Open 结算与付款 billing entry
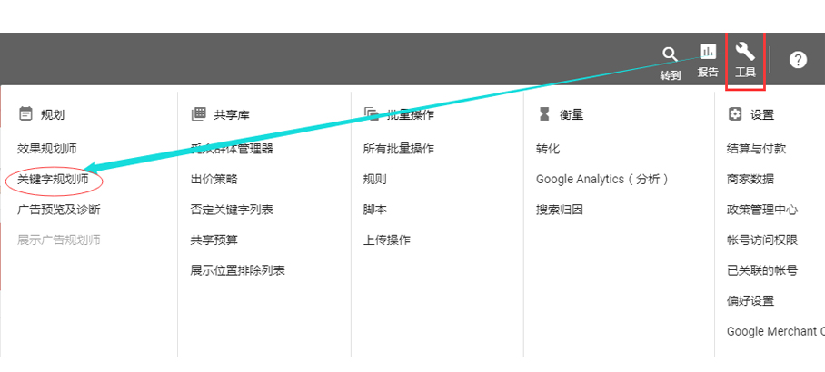This screenshot has width=825, height=372. 757,149
